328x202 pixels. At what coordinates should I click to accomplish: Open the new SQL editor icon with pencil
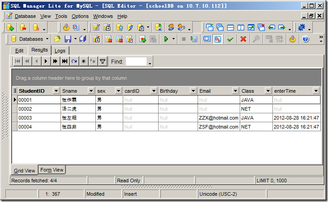click(96, 27)
